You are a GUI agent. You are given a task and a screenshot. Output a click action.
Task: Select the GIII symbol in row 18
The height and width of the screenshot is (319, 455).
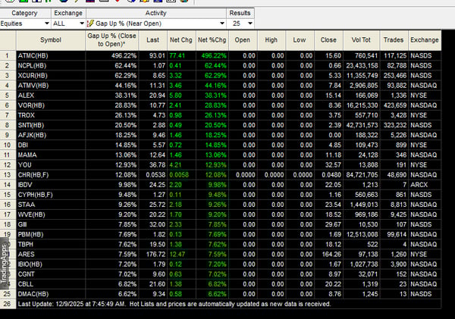pos(22,224)
